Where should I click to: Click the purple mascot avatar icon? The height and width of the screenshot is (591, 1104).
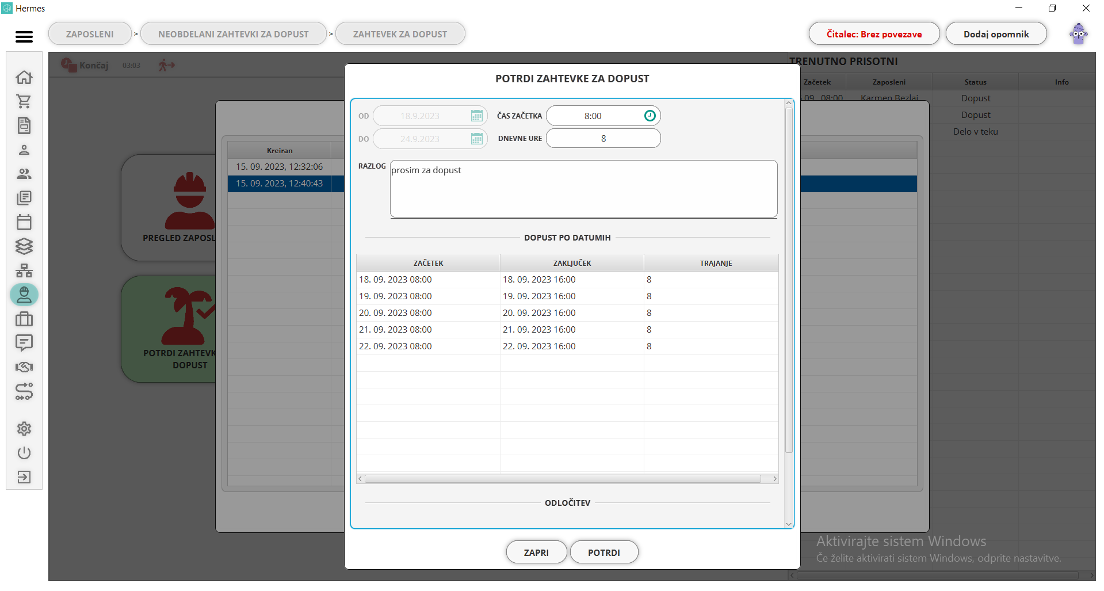click(x=1079, y=34)
